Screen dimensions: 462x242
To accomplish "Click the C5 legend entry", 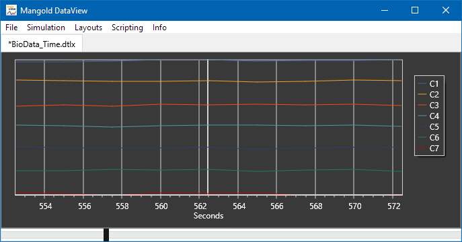I will pos(428,127).
